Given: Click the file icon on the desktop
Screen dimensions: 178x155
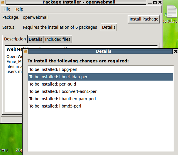Looking at the screenshot, I should [172, 11].
